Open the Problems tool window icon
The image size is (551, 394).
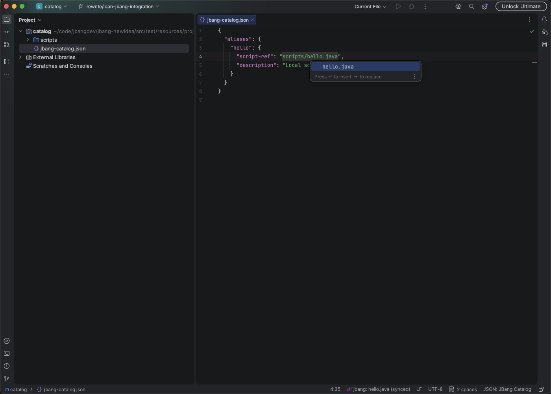[x=7, y=366]
